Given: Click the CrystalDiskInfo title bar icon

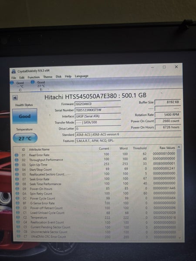Looking at the screenshot, I should coord(14,72).
